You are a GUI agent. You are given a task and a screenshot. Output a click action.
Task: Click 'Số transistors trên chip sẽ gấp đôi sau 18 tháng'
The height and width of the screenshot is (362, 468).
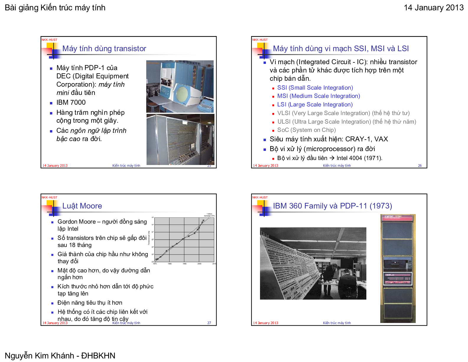[102, 241]
